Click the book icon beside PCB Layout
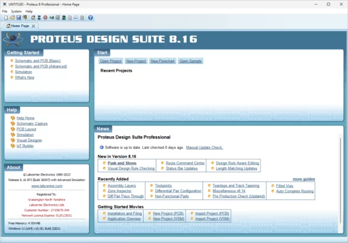This screenshot has width=348, height=243. click(13, 129)
